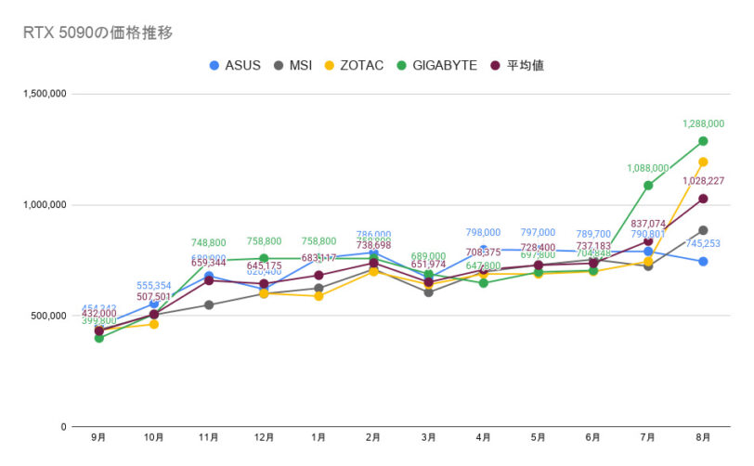Select the green GIGABYTE data point at 4月
Image resolution: width=754 pixels, height=466 pixels.
(x=483, y=283)
